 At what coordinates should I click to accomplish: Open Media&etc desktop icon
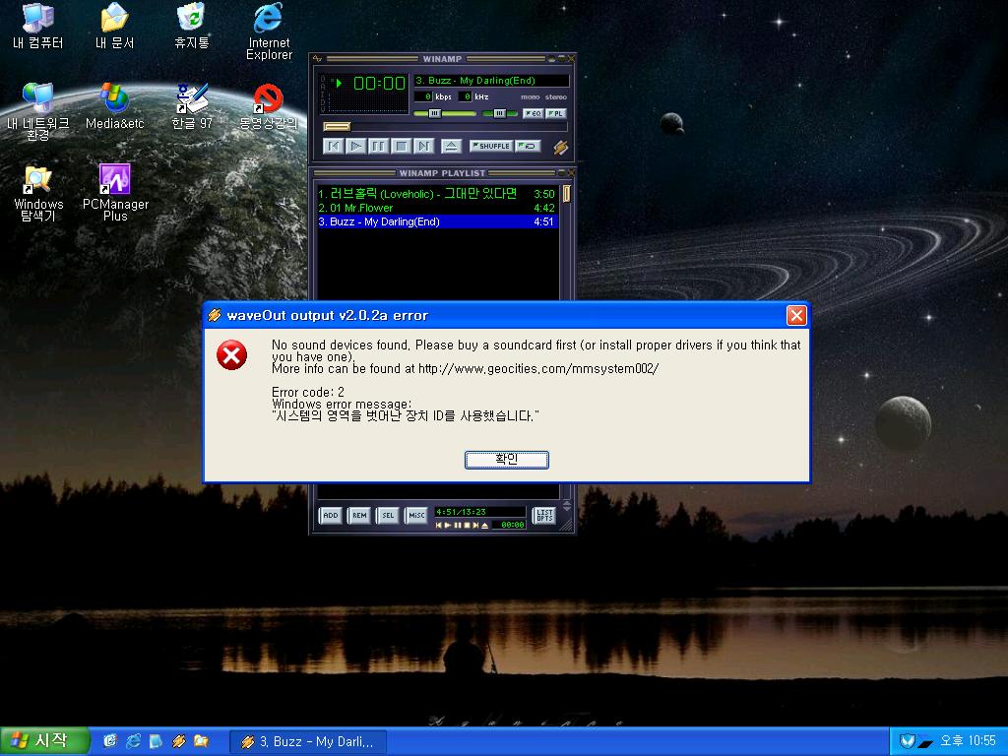114,106
